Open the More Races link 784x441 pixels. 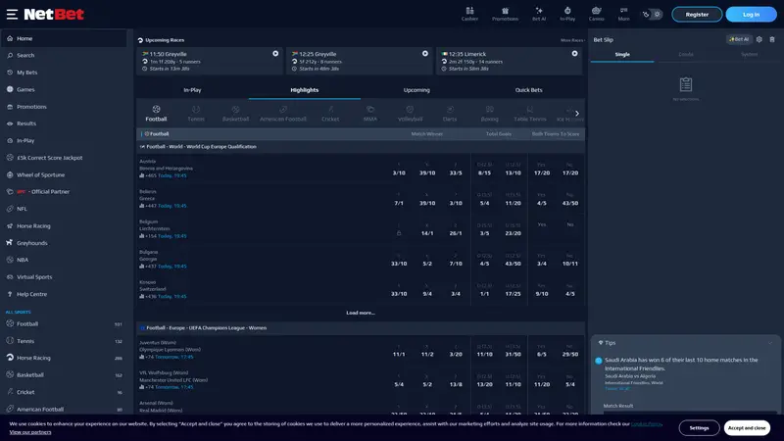572,40
